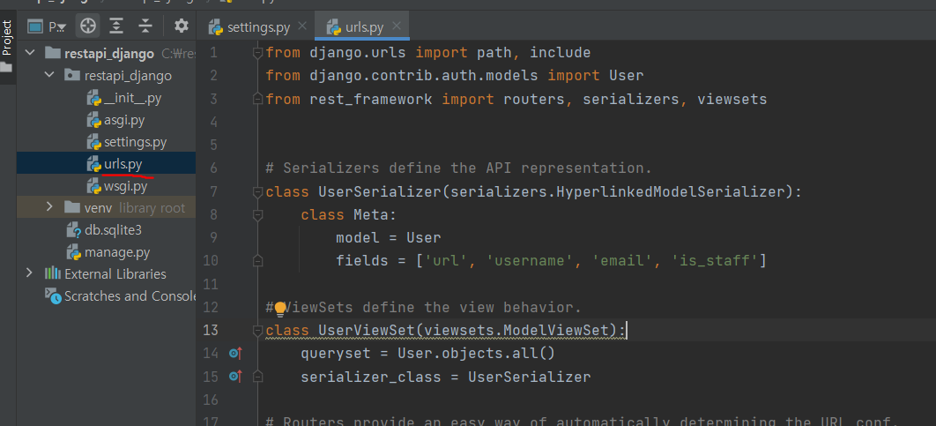Click line number 5 in the gutter
936x426 pixels.
click(x=213, y=146)
